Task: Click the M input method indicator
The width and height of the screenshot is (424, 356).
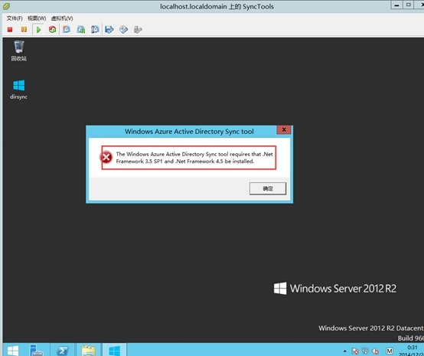Action: pos(390,351)
